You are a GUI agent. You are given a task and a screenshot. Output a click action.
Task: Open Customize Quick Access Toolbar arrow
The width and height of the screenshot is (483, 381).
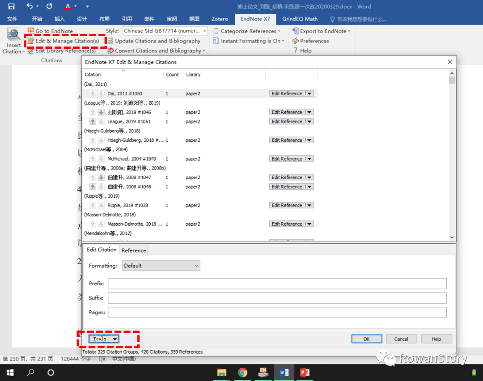87,6
